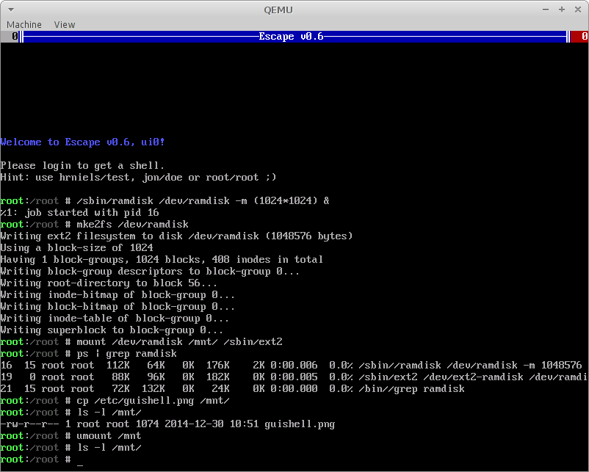
Task: Click the 'ps | grep ramdisk' command
Action: coord(126,354)
